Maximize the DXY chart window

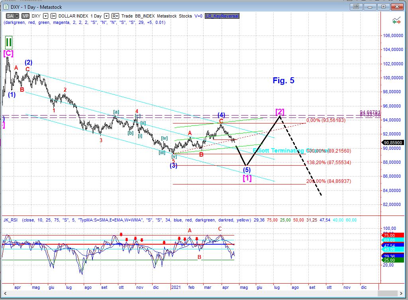tap(383, 7)
